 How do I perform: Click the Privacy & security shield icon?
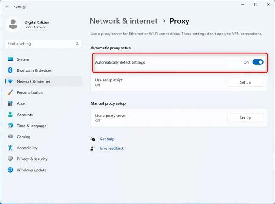[10, 159]
